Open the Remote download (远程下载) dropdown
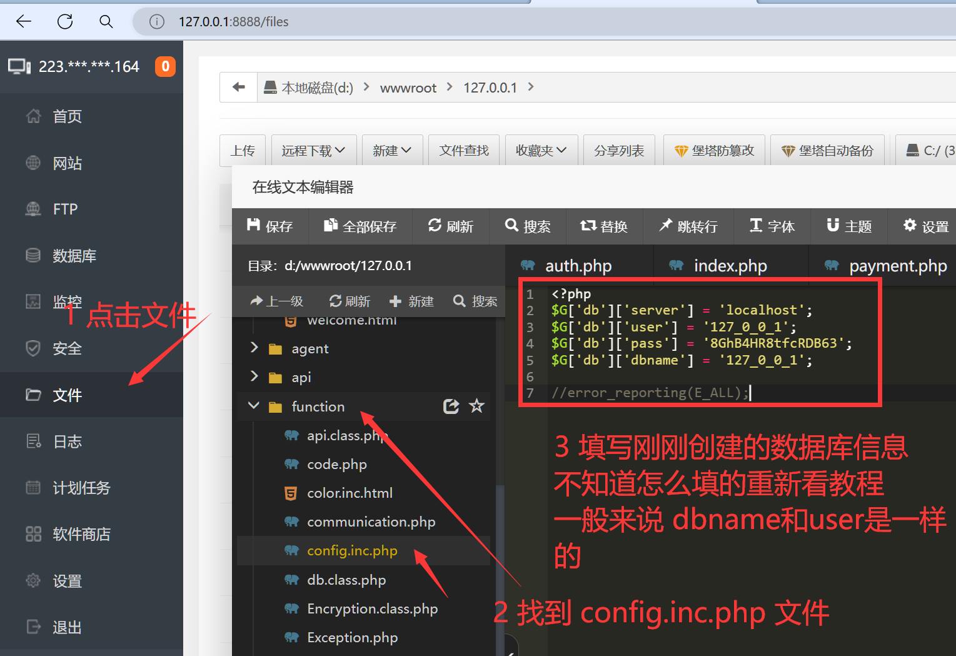This screenshot has width=956, height=656. 313,151
